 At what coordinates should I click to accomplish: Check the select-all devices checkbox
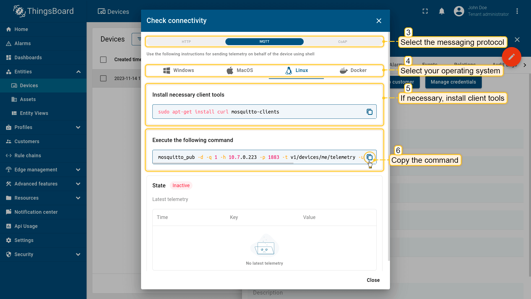(103, 60)
